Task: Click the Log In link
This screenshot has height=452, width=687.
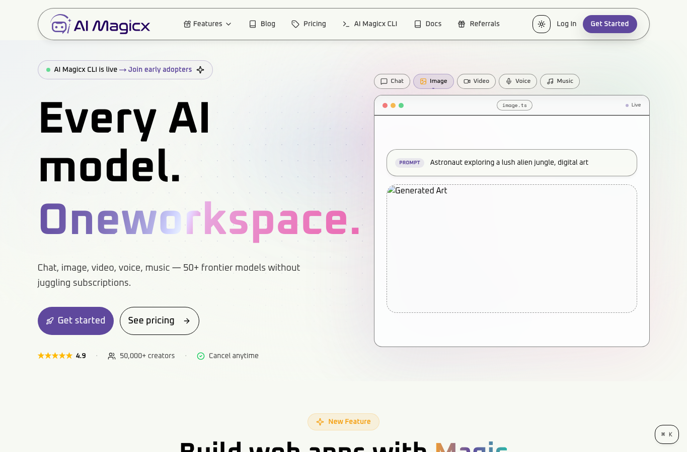Action: pos(566,24)
